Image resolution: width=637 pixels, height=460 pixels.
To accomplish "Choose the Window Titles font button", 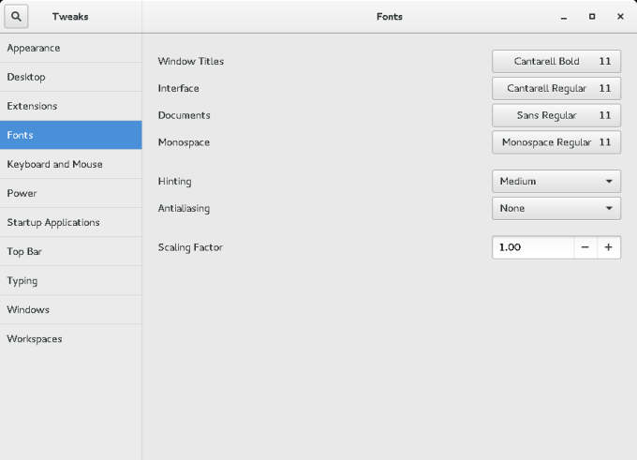I will click(x=556, y=62).
